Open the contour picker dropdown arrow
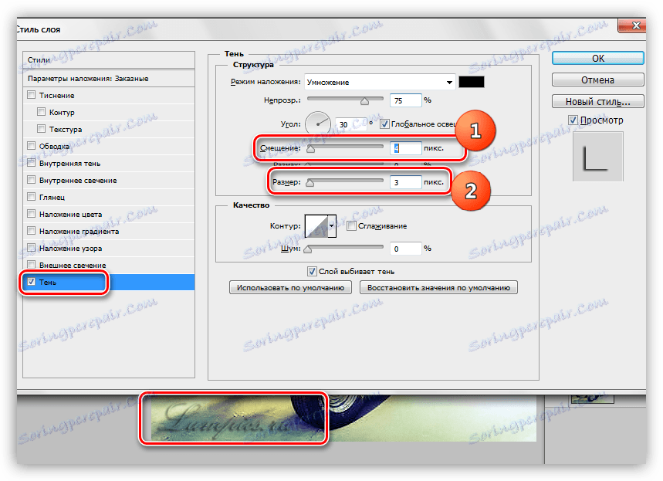Image resolution: width=663 pixels, height=481 pixels. [x=332, y=226]
